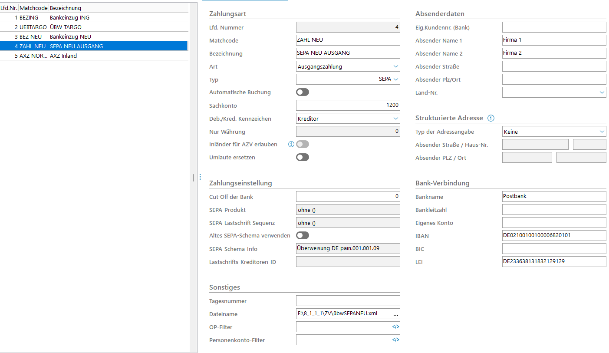
Task: Toggle Altes SEPA-Schema verwenden switch
Action: 303,235
